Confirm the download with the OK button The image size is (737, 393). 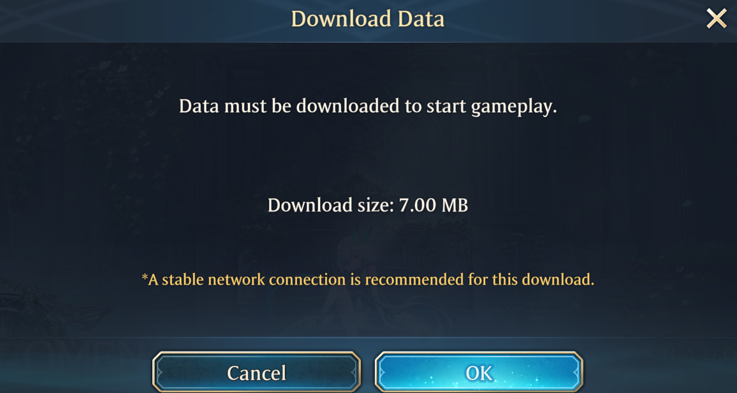tap(479, 373)
